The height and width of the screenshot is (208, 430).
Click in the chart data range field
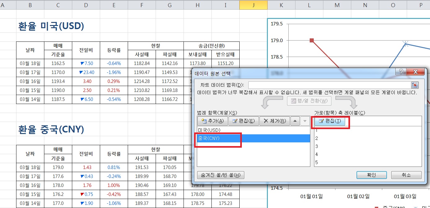(x=329, y=85)
